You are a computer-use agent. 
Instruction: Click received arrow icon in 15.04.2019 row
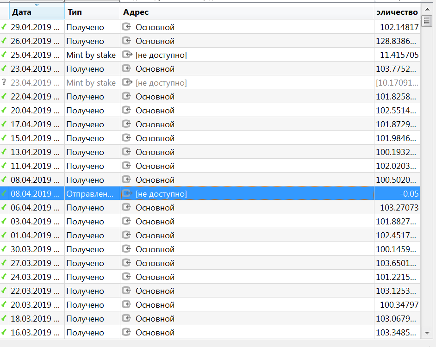[x=126, y=138]
